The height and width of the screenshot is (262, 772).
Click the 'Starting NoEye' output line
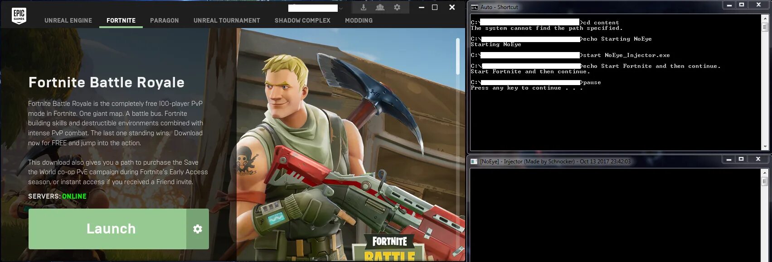click(x=496, y=44)
